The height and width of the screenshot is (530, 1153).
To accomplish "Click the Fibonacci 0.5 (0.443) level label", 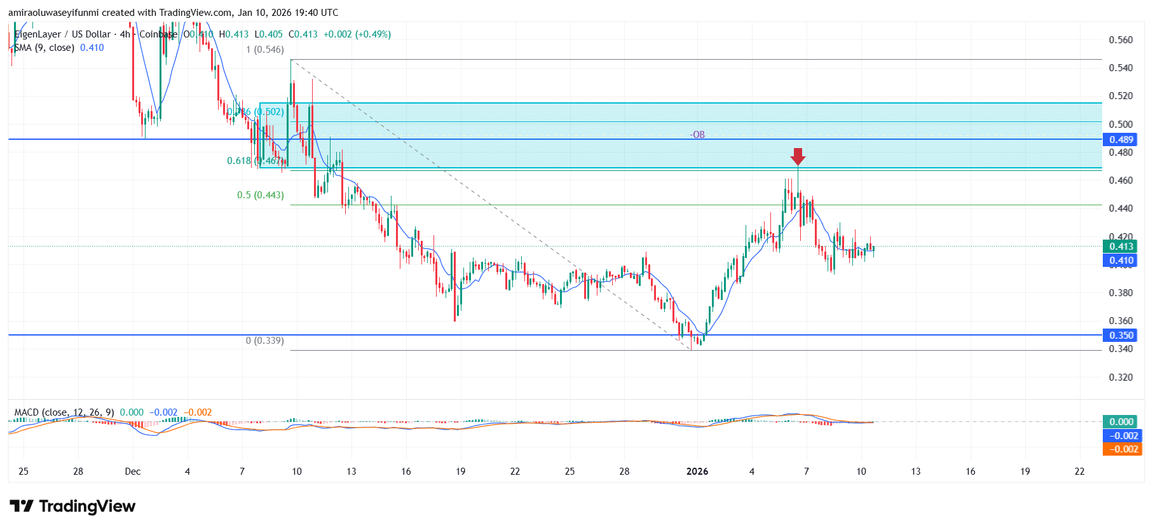I will [x=261, y=195].
